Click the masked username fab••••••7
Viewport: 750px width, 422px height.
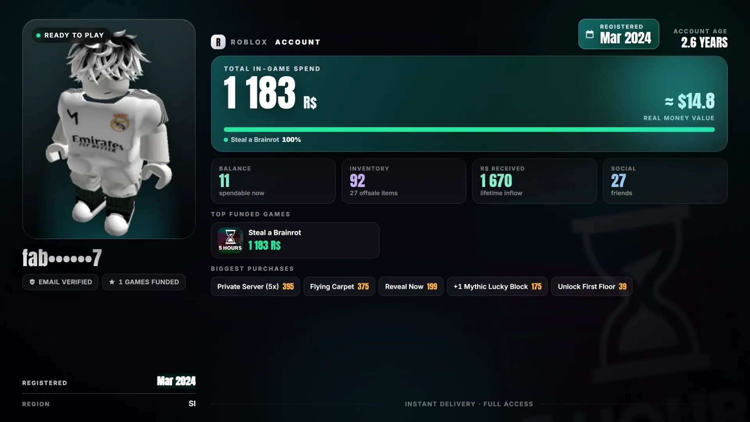coord(62,258)
